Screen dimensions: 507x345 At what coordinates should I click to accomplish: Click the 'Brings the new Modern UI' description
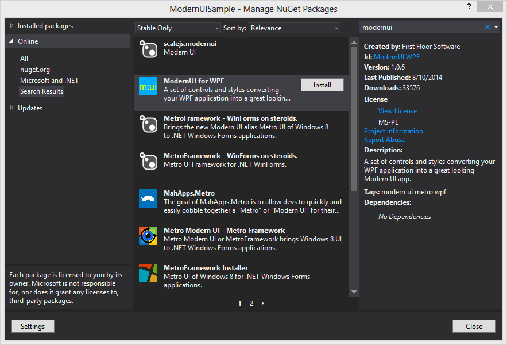(x=246, y=132)
